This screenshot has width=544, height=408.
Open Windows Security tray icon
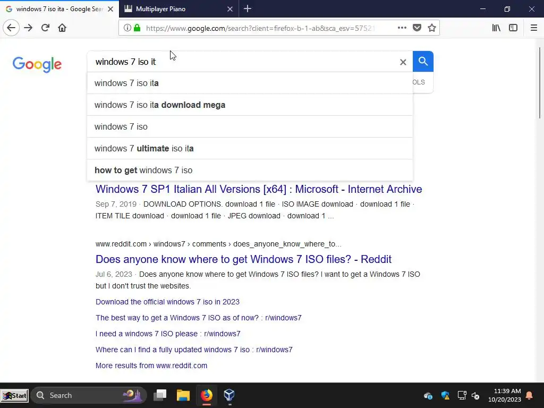coord(445,395)
